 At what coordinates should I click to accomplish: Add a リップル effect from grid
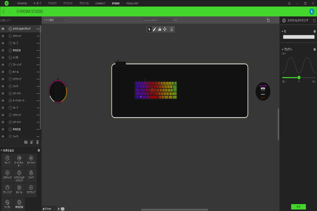click(7, 204)
